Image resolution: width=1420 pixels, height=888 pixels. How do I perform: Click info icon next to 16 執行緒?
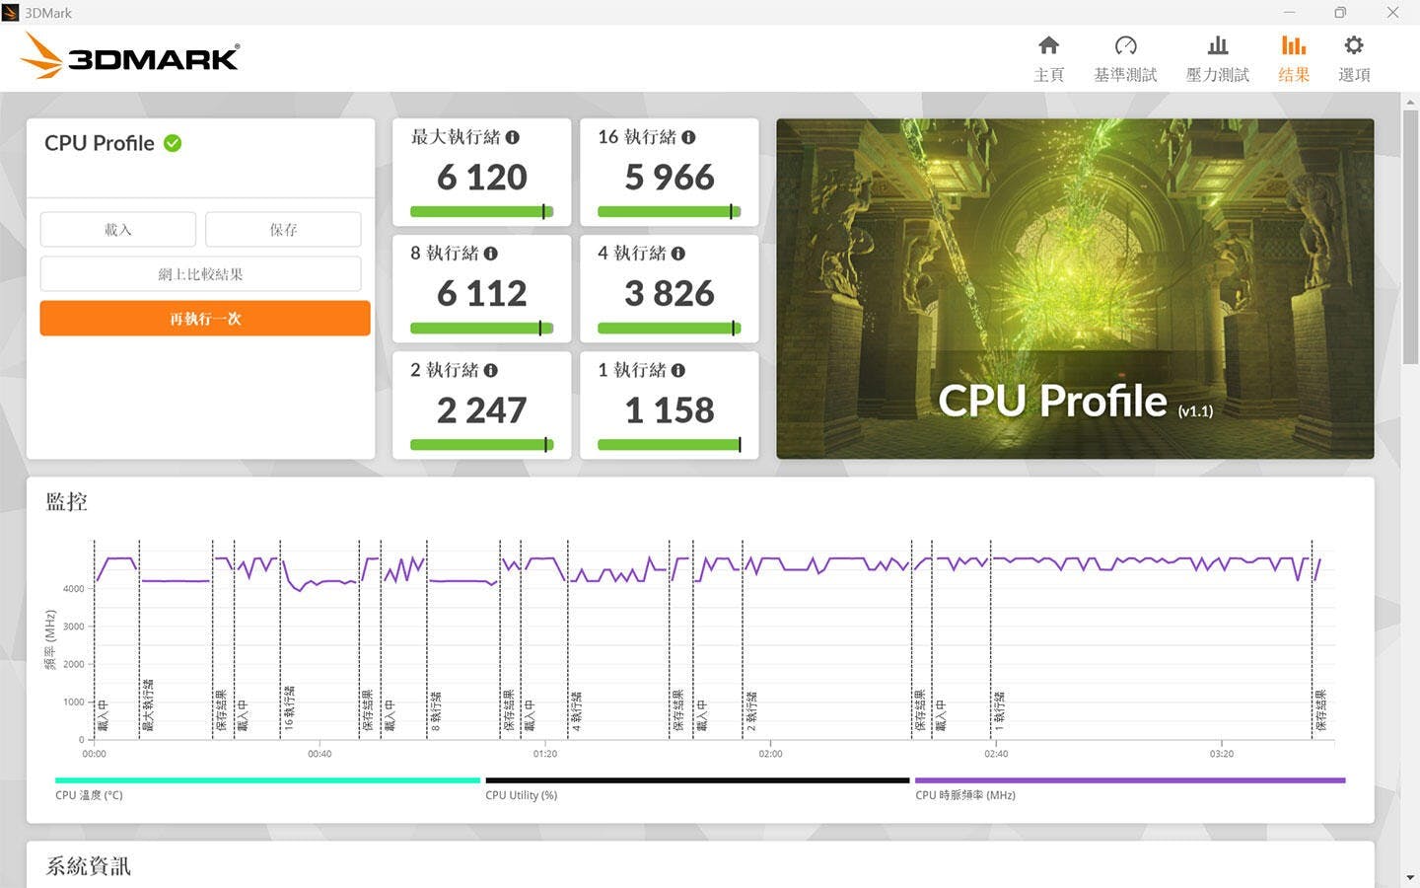(x=688, y=137)
